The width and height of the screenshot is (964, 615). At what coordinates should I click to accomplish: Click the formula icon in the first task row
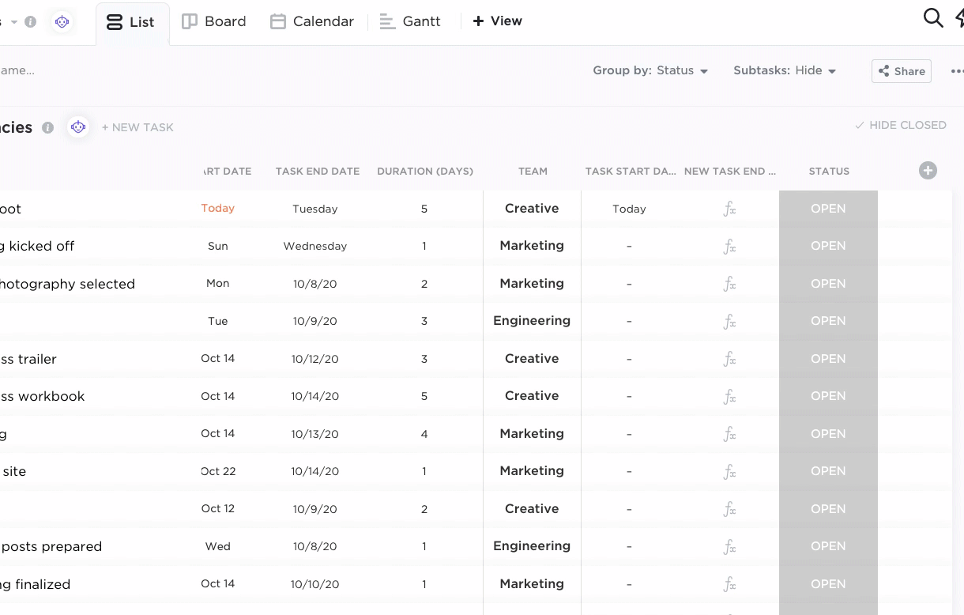click(x=729, y=209)
